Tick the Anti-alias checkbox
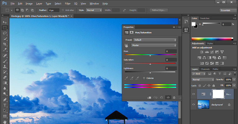Screen dimensions: 238x124 (63, 10)
